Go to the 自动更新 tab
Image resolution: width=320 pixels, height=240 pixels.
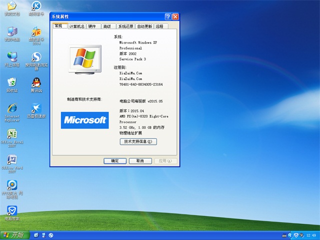144,26
